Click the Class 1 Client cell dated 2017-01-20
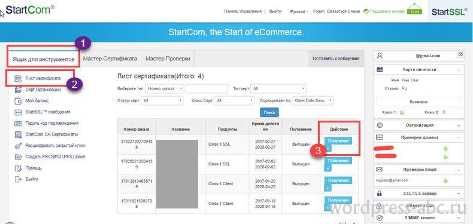473x224 pixels. (228, 184)
